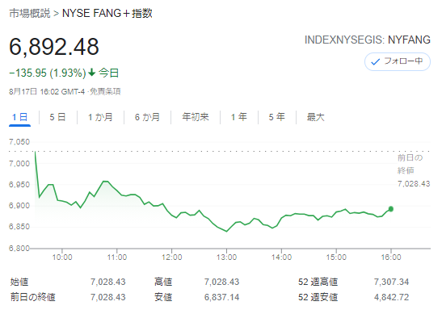Click the 52週安値 value 4,842.72
This screenshot has width=442, height=314.
pos(391,297)
